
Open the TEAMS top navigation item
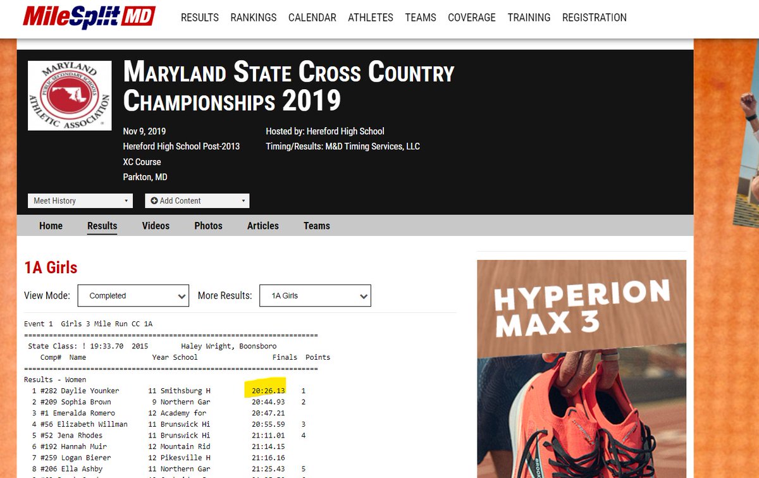421,18
